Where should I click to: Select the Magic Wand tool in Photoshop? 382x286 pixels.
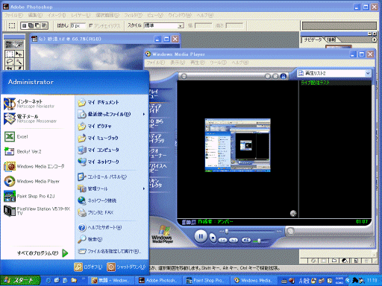click(19, 61)
